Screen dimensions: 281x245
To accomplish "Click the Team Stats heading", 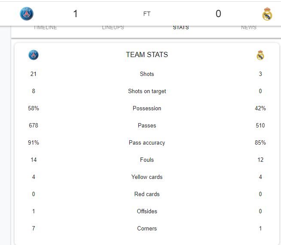I will pos(147,54).
